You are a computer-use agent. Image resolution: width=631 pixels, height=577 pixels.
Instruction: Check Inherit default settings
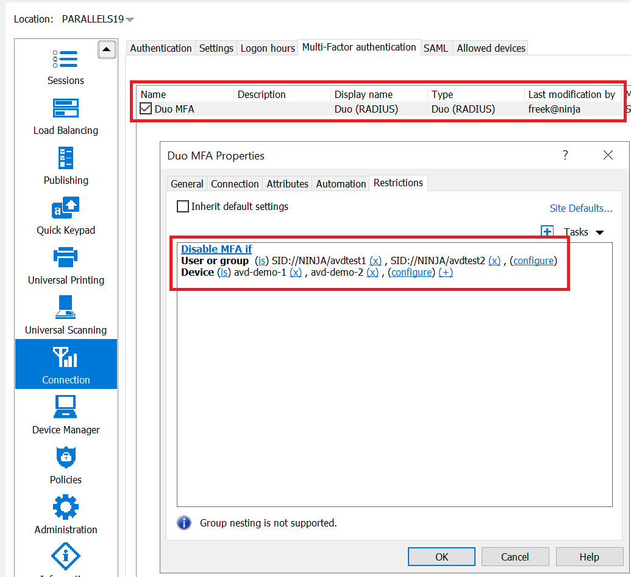click(x=183, y=206)
